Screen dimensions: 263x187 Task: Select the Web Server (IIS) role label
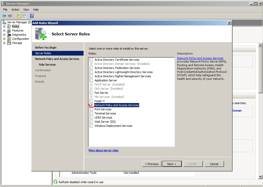(105, 122)
